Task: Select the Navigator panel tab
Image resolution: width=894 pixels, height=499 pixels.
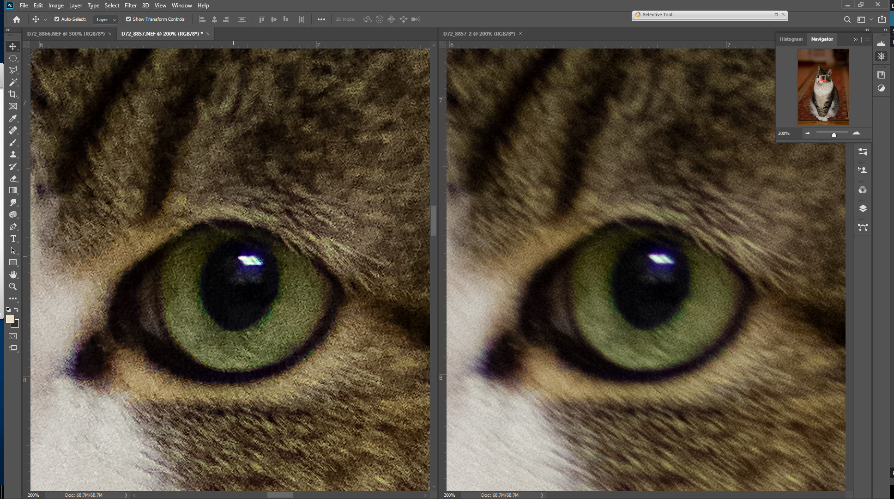Action: 822,39
